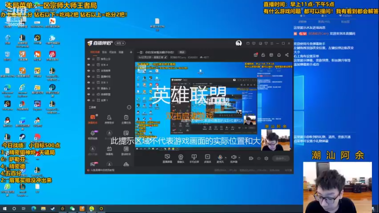Open the 房管助手 room manager tool
The height and width of the screenshot is (213, 379).
(109, 119)
